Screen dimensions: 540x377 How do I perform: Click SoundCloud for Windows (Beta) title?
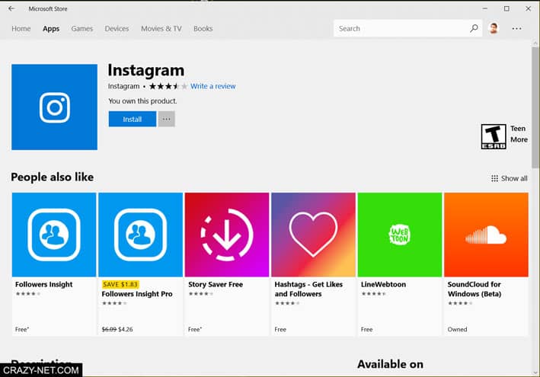tap(474, 289)
